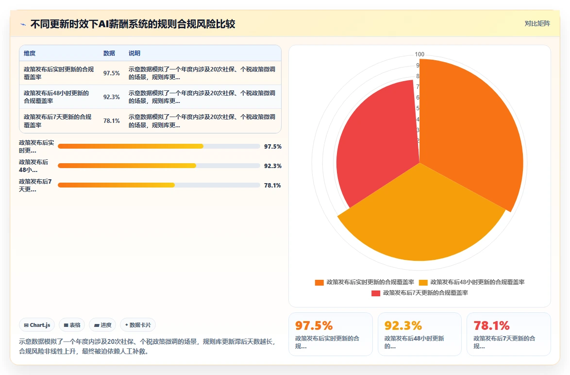The image size is (570, 375).
Task: Click the Chart.js tag icon
Action: click(26, 325)
